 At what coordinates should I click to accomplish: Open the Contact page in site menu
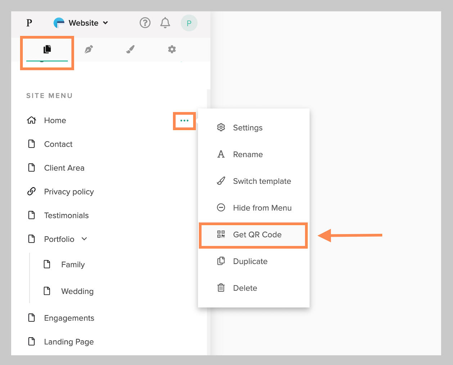(x=58, y=144)
